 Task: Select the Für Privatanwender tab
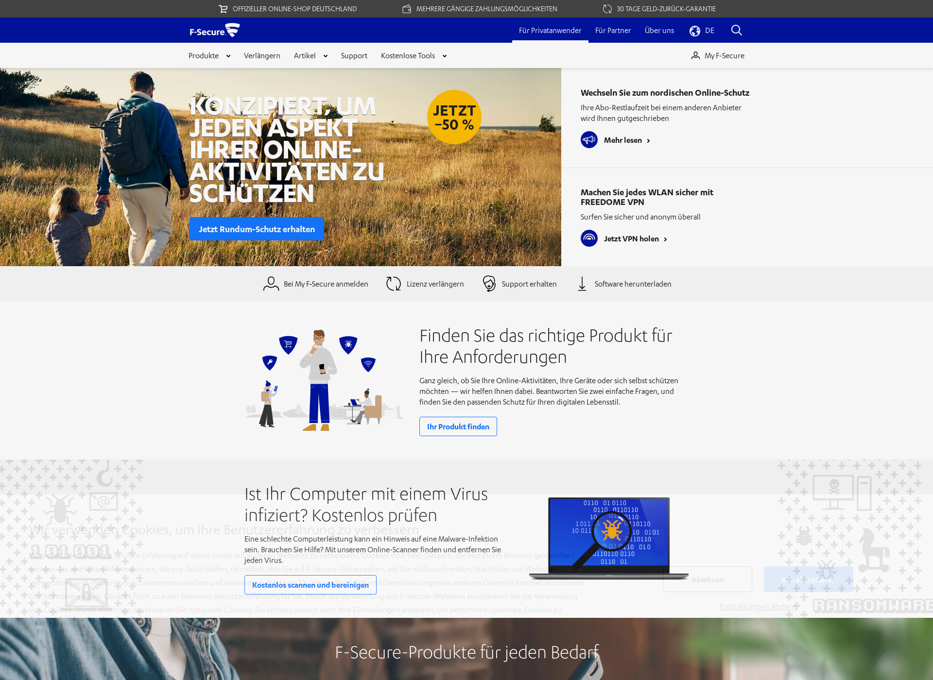550,31
